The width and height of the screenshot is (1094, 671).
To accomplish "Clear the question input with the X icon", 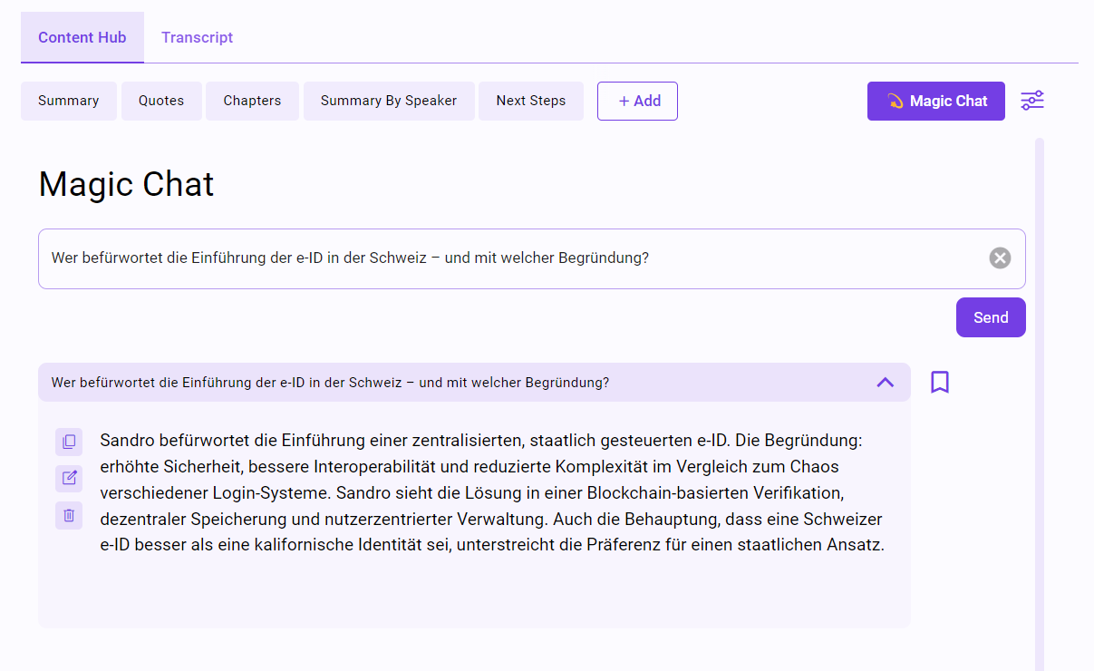I will (x=1000, y=258).
